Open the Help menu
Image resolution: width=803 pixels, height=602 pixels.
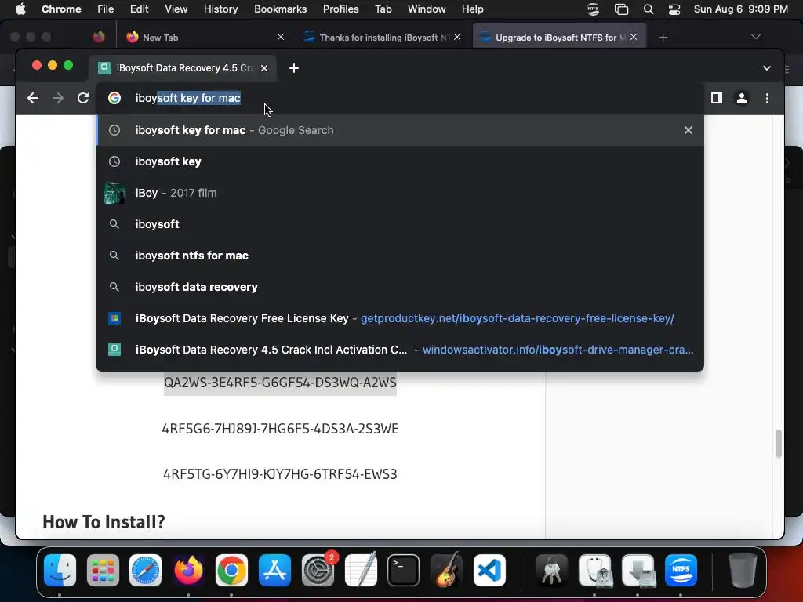(x=472, y=9)
